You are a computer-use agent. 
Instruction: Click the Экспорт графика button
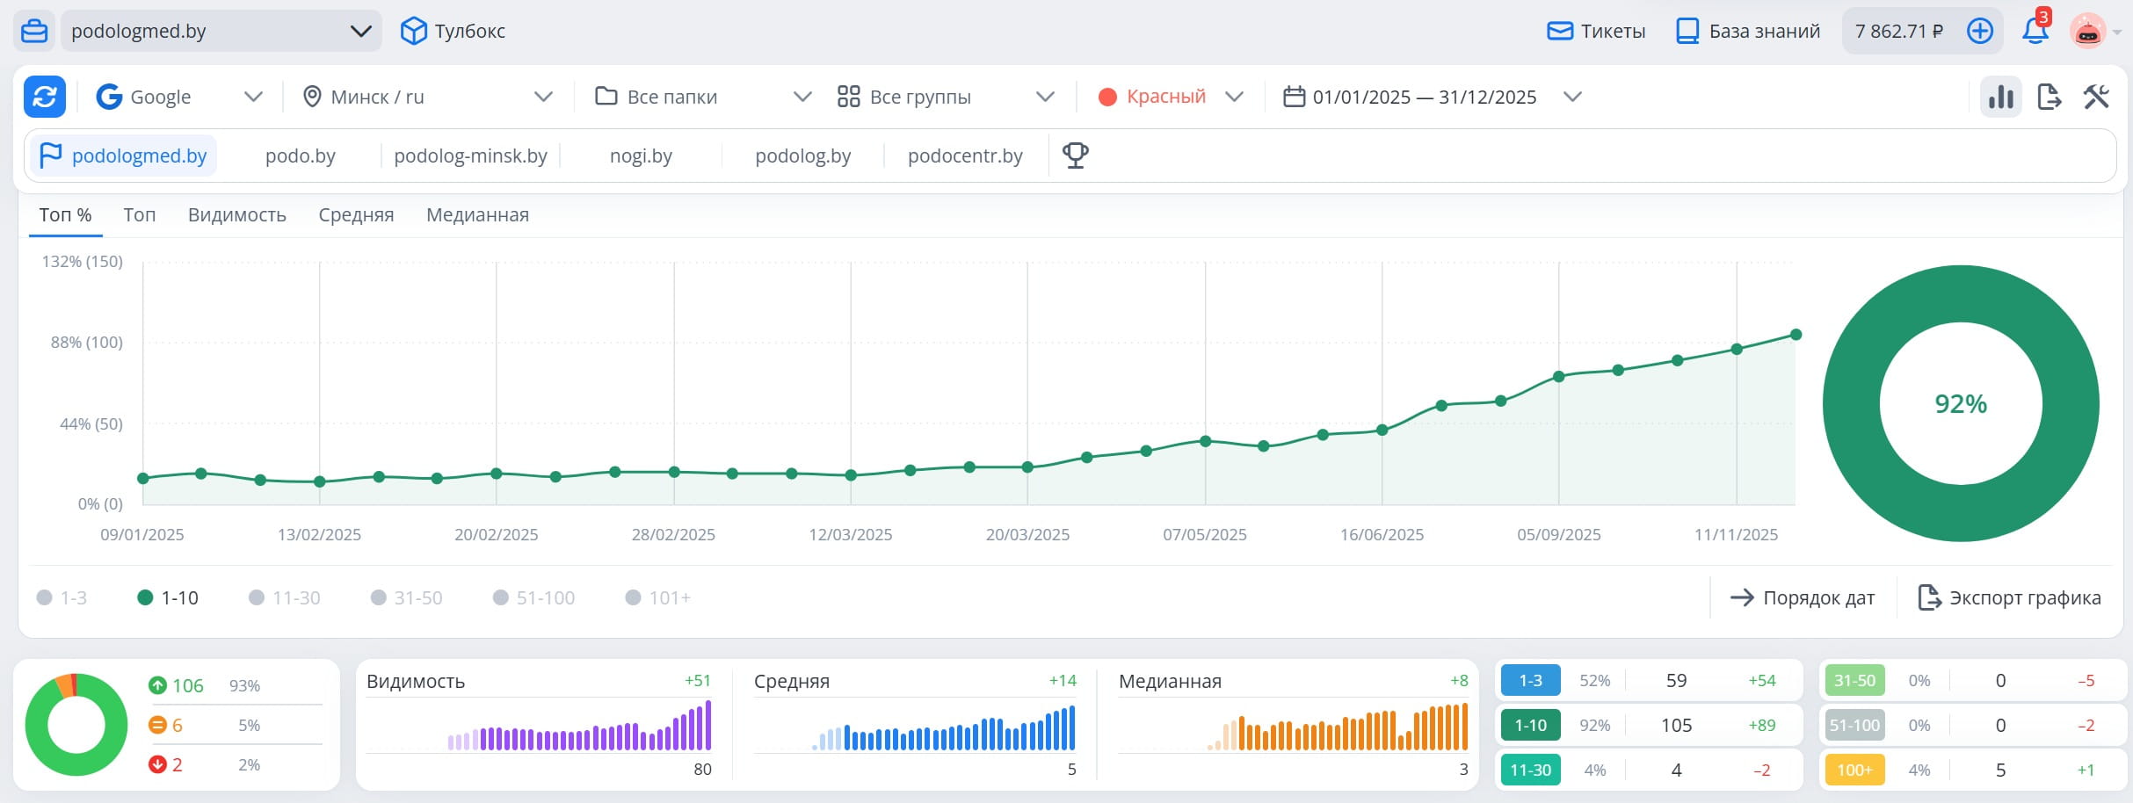pyautogui.click(x=2008, y=598)
